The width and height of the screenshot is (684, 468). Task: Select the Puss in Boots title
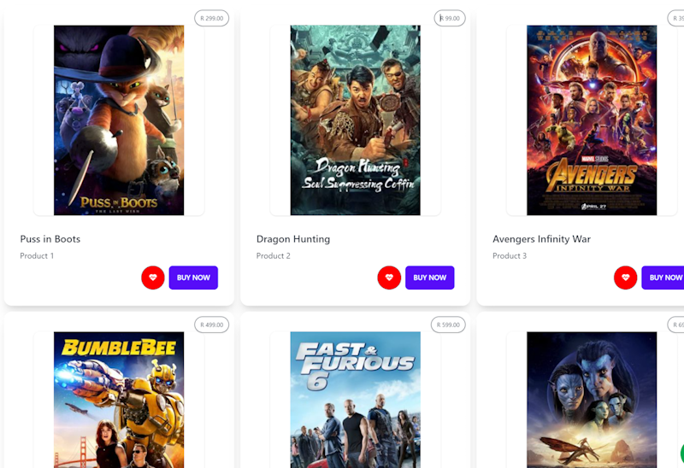click(x=50, y=239)
